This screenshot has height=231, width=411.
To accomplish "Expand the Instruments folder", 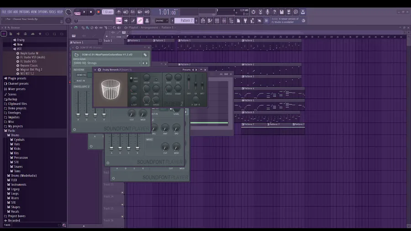I will click(x=18, y=184).
